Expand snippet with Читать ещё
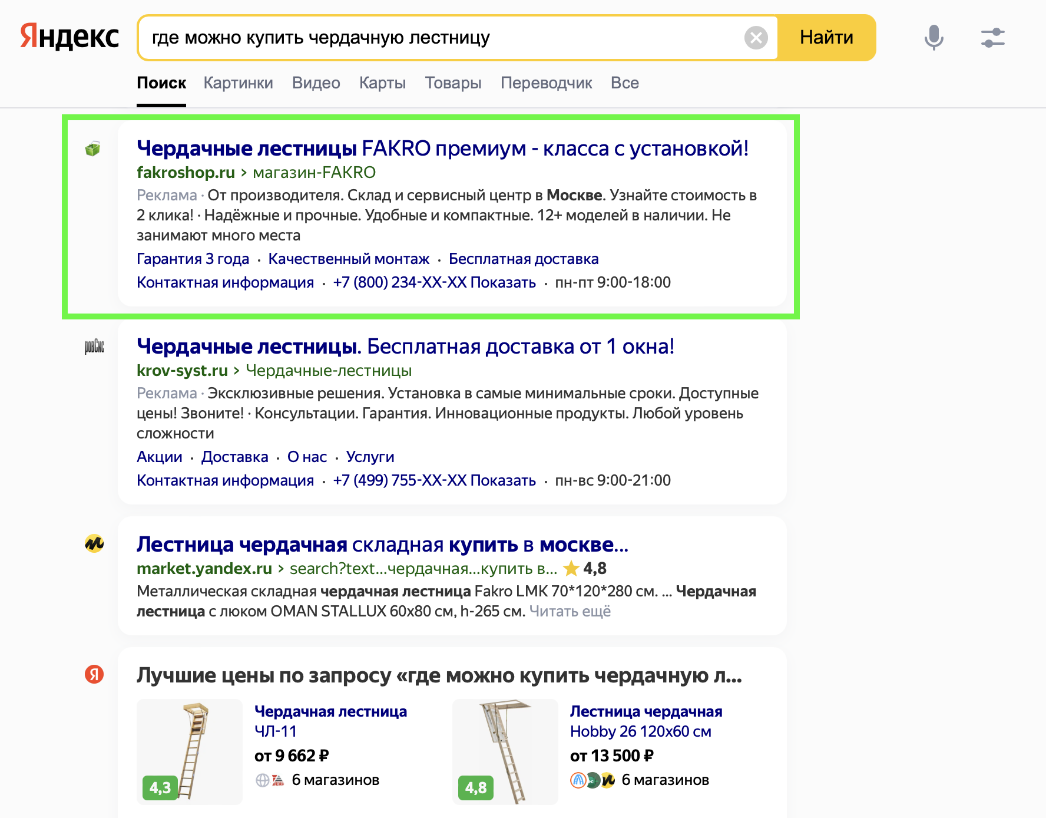1046x818 pixels. [x=570, y=612]
